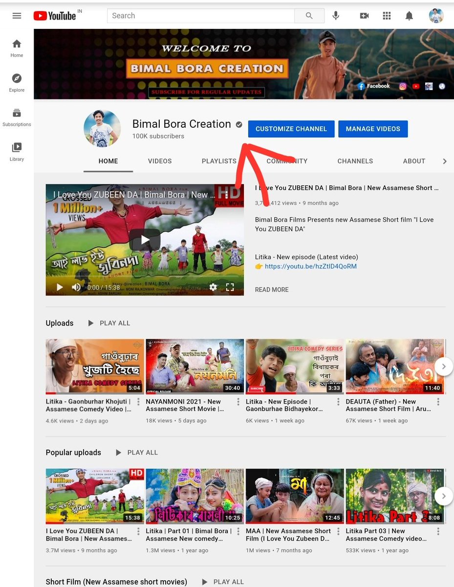Viewport: 454px width, 587px height.
Task: Open DEAUTA (Father) video thumbnail
Action: tap(395, 366)
